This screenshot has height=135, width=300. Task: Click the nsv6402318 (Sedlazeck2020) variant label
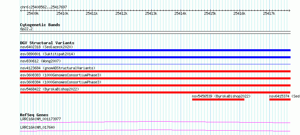[47, 47]
